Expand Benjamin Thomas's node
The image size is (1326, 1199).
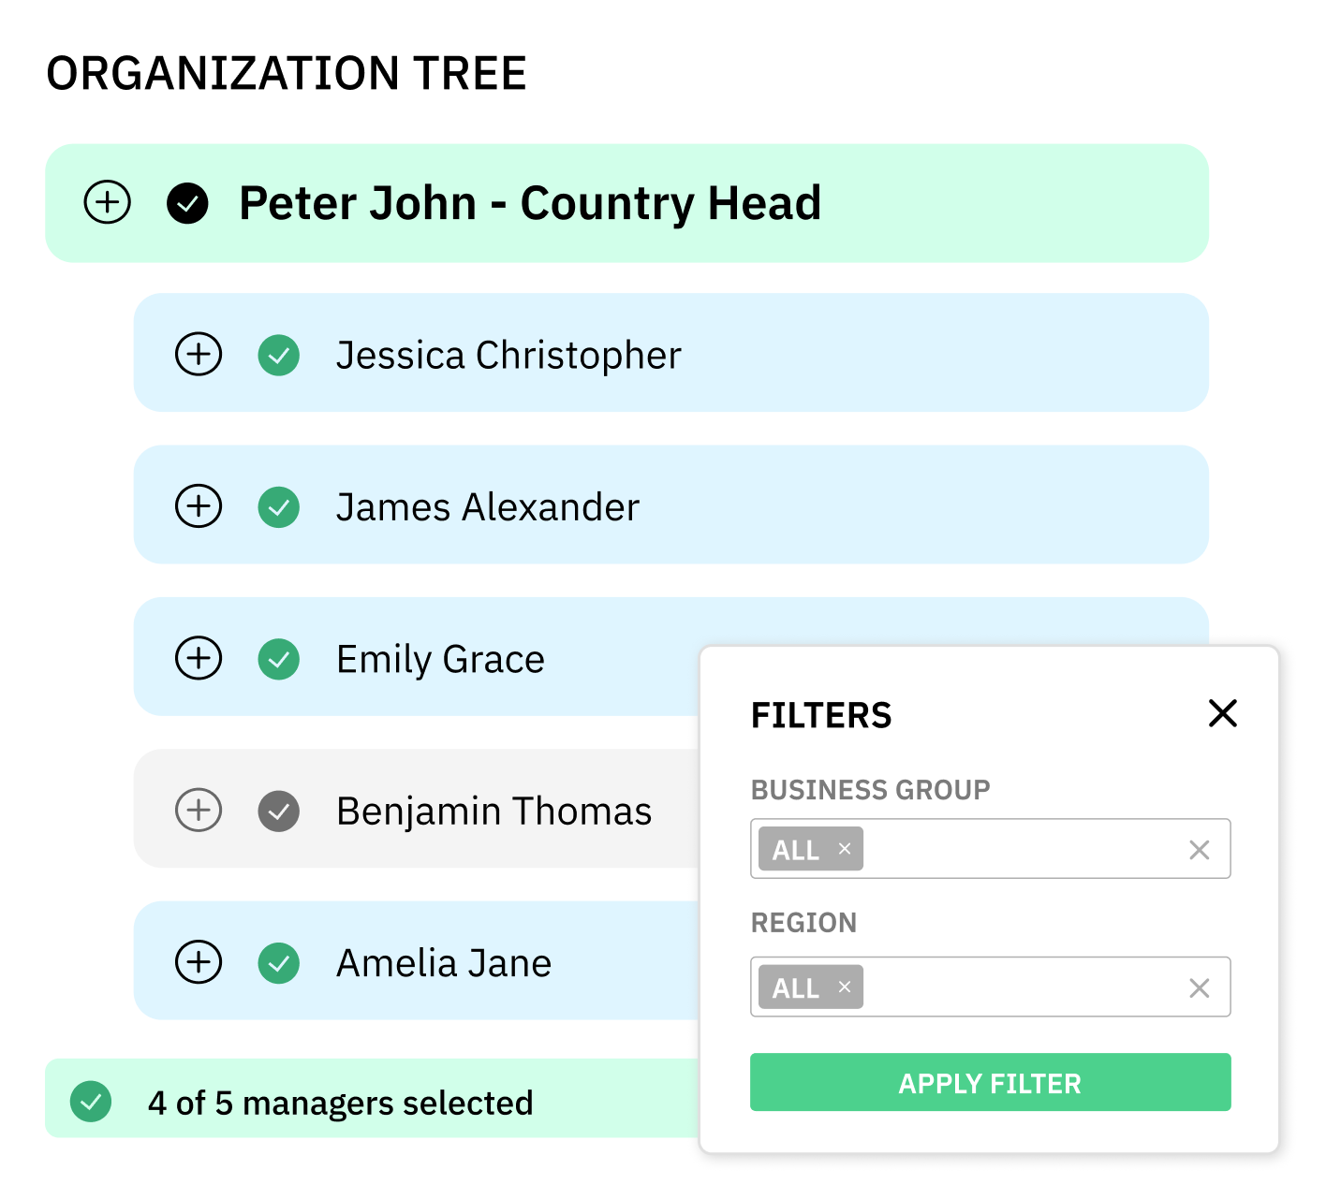[198, 811]
